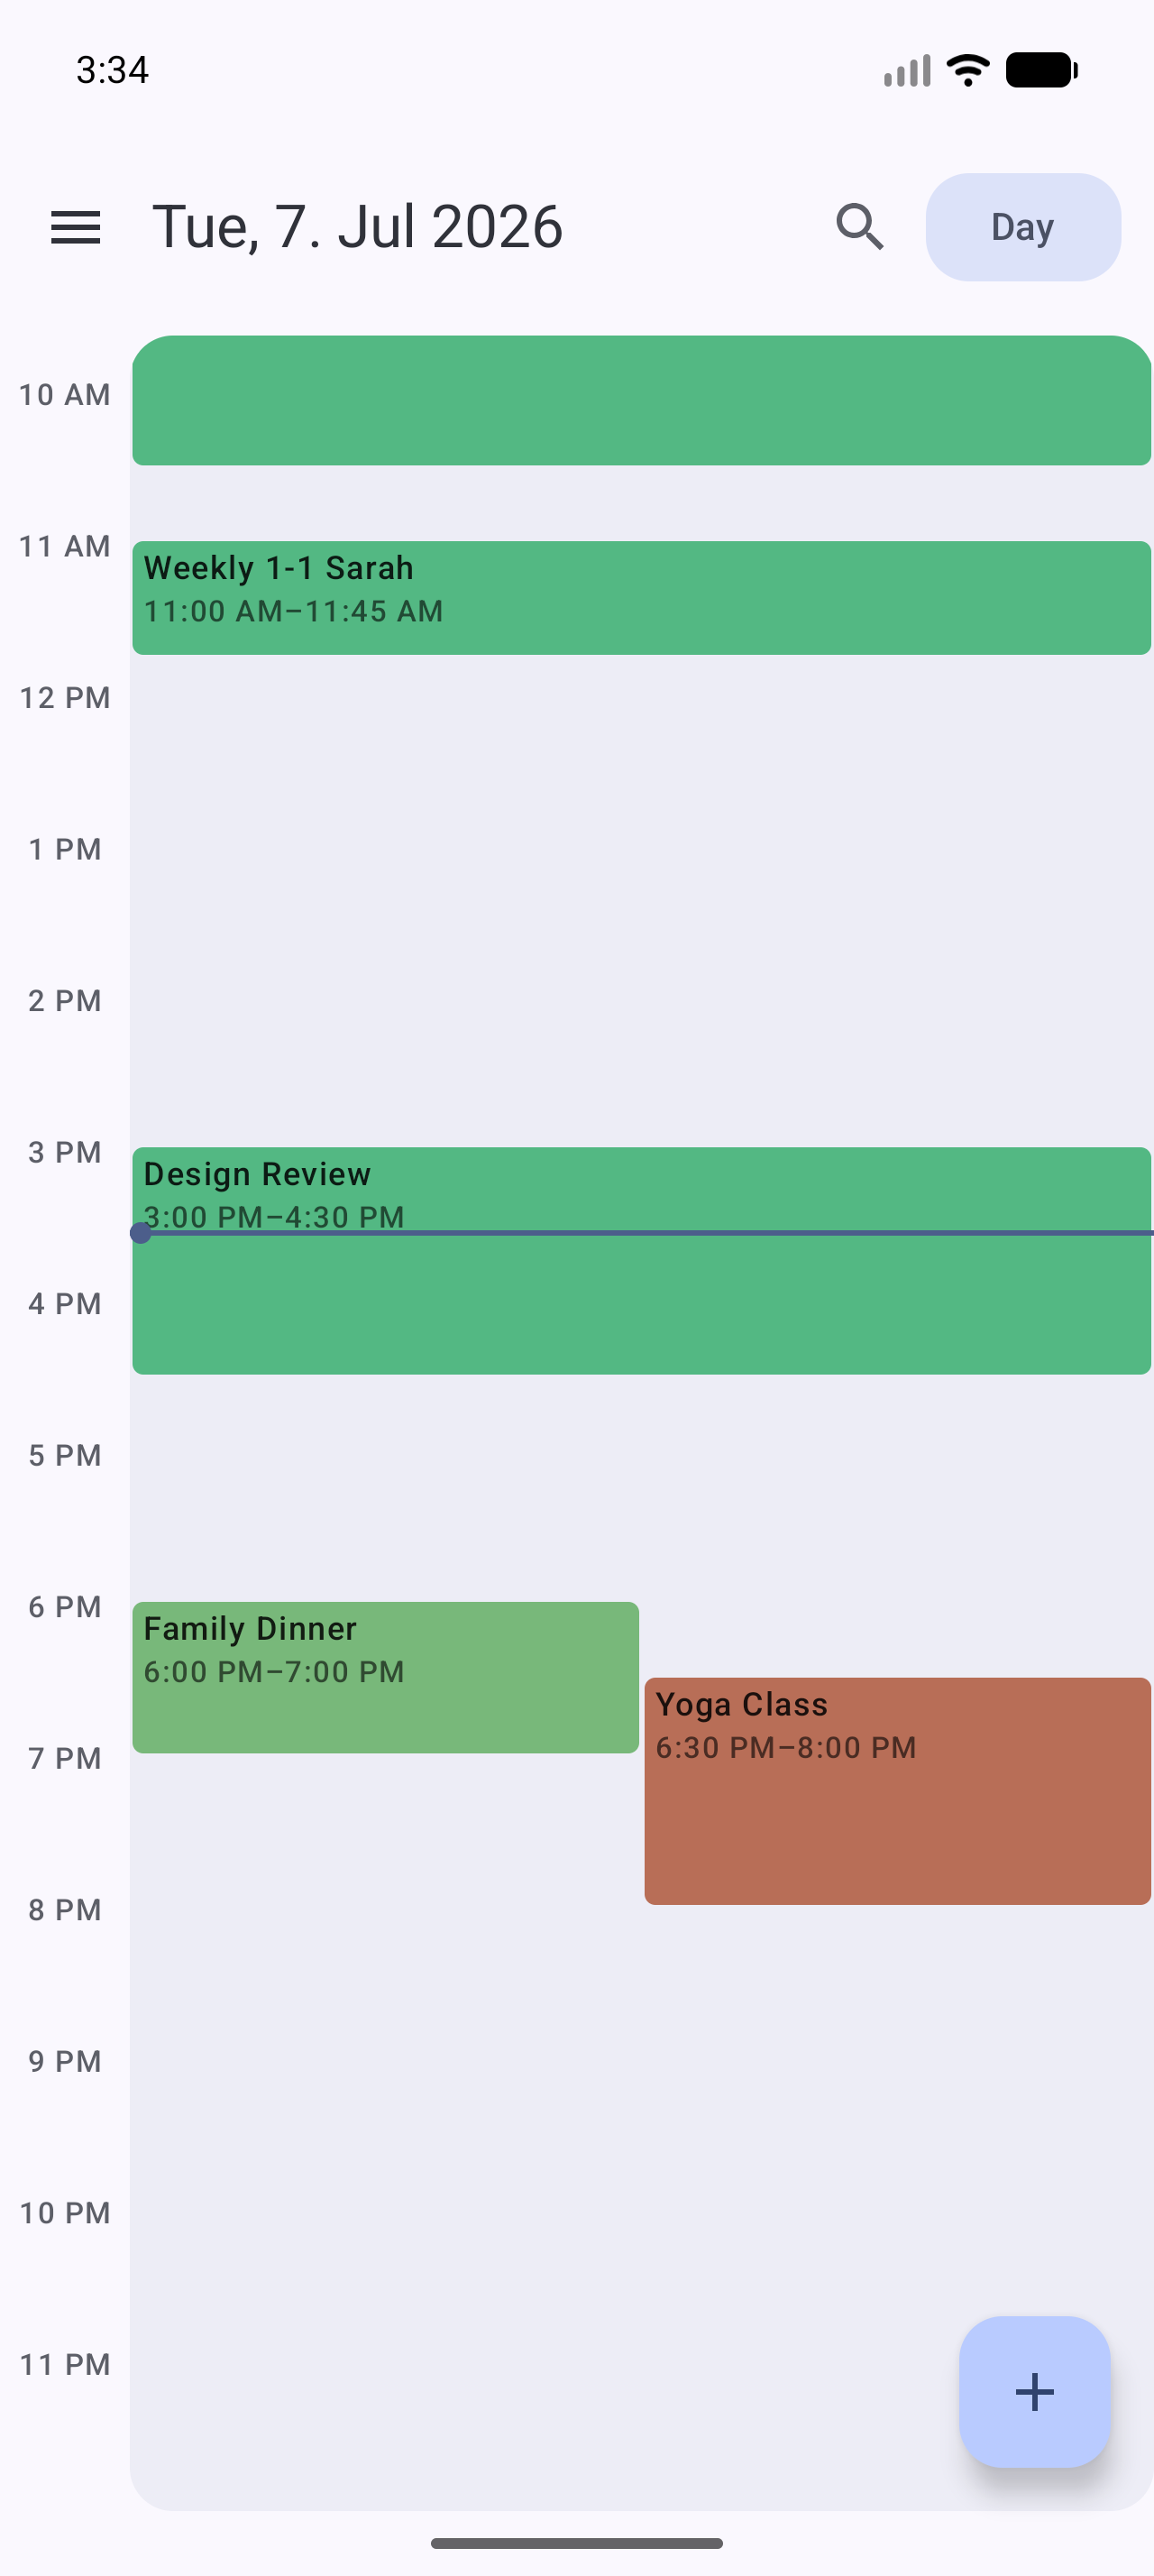Open the hamburger navigation menu
This screenshot has width=1154, height=2576.
76,227
